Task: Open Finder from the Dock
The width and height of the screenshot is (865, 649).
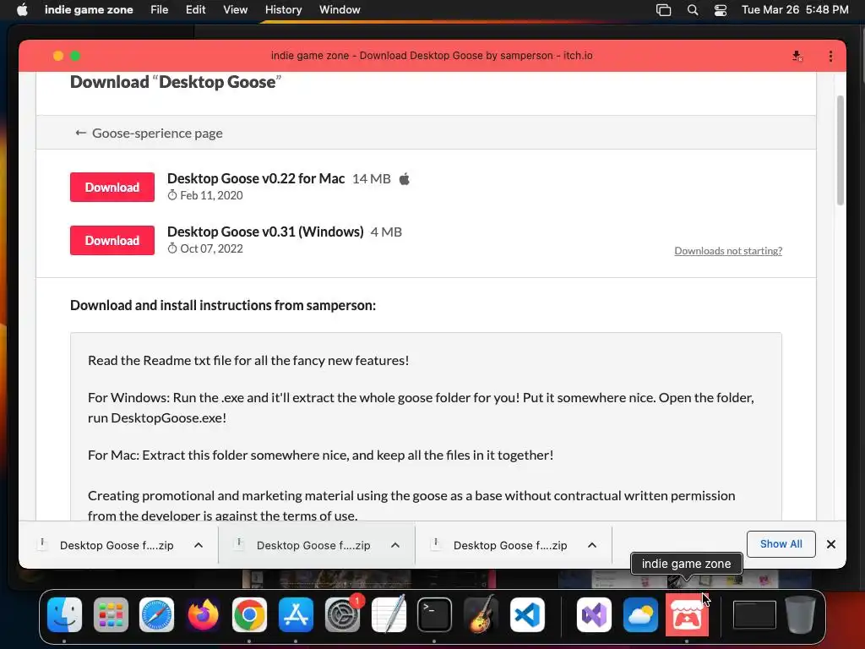Action: 64,614
